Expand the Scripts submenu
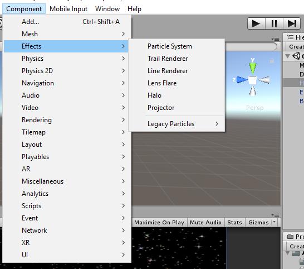304x269 pixels. [x=66, y=206]
